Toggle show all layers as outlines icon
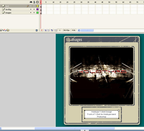144x131 pixels. (37, 2)
